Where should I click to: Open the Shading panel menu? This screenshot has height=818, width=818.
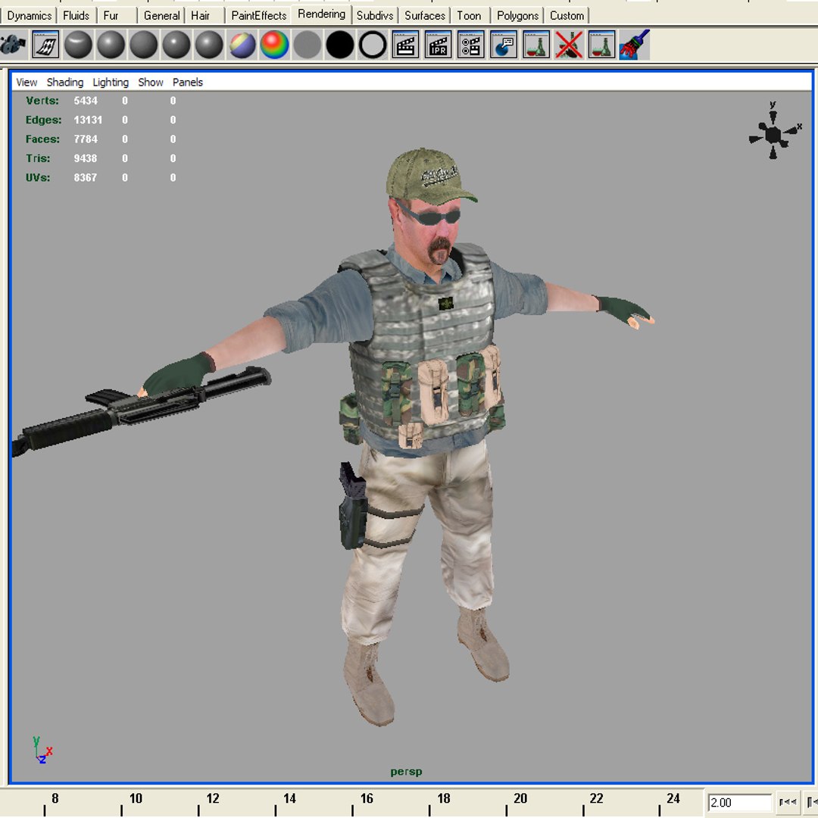[64, 82]
